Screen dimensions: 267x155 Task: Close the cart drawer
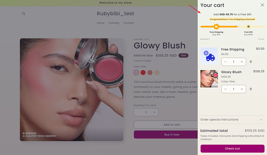[x=262, y=5]
